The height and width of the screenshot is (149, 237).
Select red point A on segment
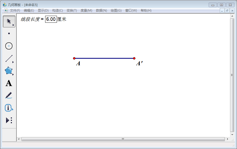[x=74, y=58]
